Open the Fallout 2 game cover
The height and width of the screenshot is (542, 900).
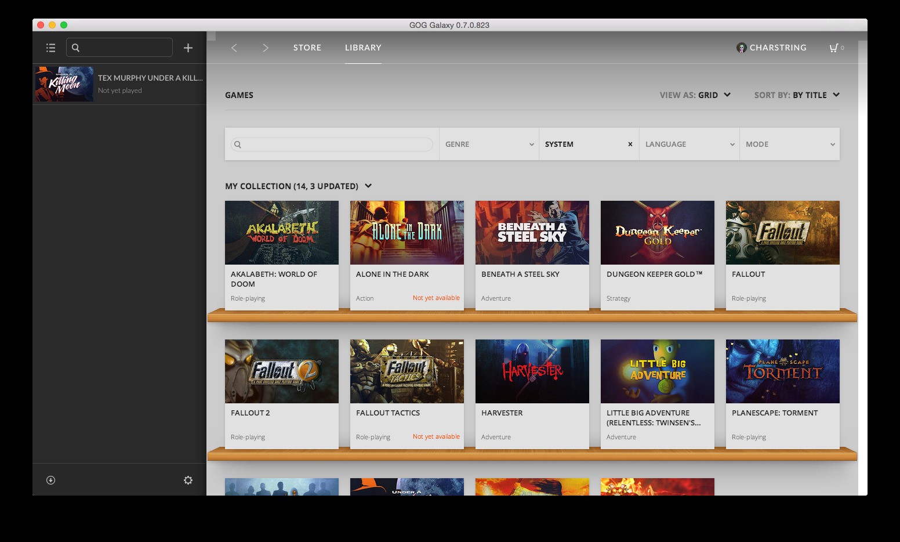[x=282, y=371]
